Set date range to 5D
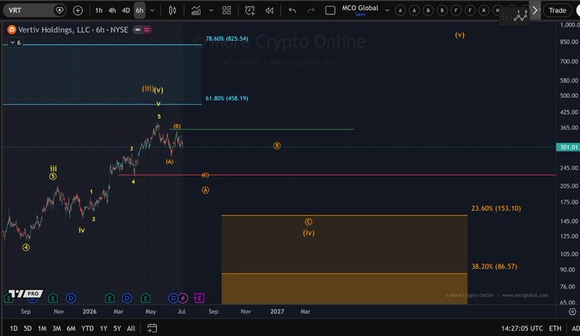 click(x=27, y=328)
